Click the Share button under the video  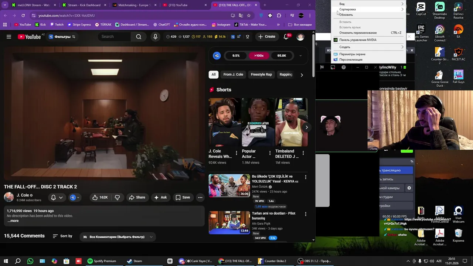tap(137, 197)
